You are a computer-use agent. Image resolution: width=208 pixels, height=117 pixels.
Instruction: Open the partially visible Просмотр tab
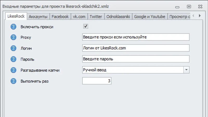(179, 17)
